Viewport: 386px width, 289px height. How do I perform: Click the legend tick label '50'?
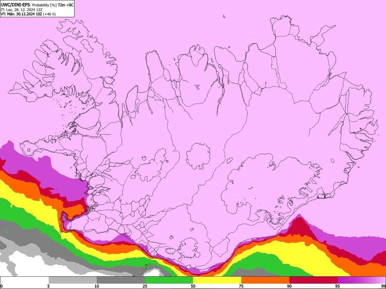click(x=193, y=286)
